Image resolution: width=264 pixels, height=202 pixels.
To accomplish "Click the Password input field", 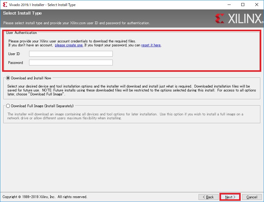I will (x=71, y=63).
